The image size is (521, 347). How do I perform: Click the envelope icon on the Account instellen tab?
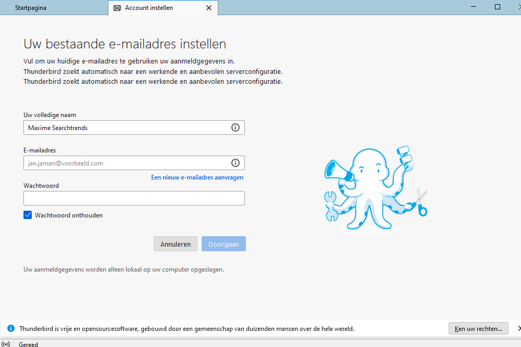117,8
